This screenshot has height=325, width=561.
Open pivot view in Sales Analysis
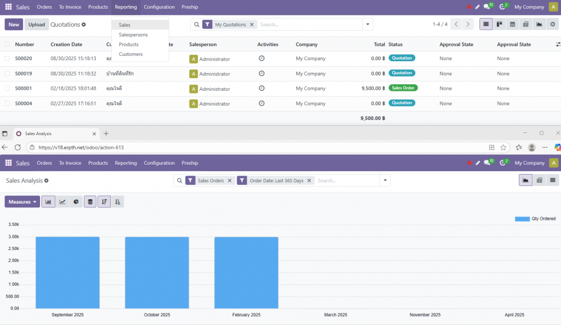tap(539, 181)
